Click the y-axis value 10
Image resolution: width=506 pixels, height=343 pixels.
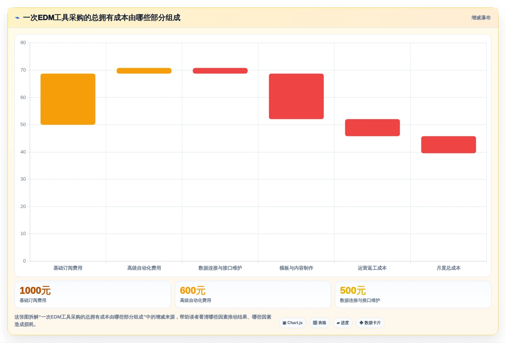point(23,234)
